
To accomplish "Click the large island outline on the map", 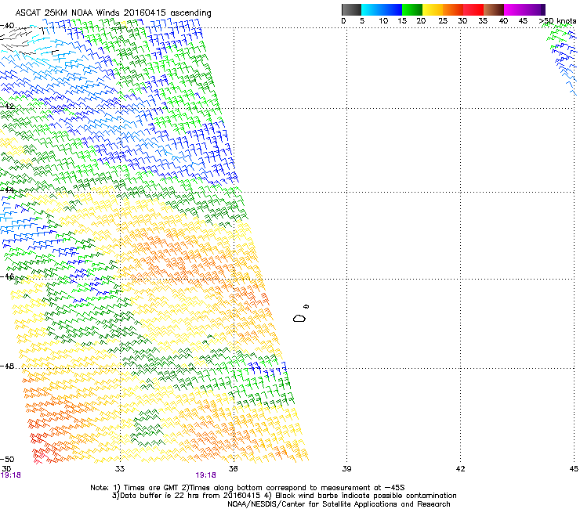I will tap(299, 318).
